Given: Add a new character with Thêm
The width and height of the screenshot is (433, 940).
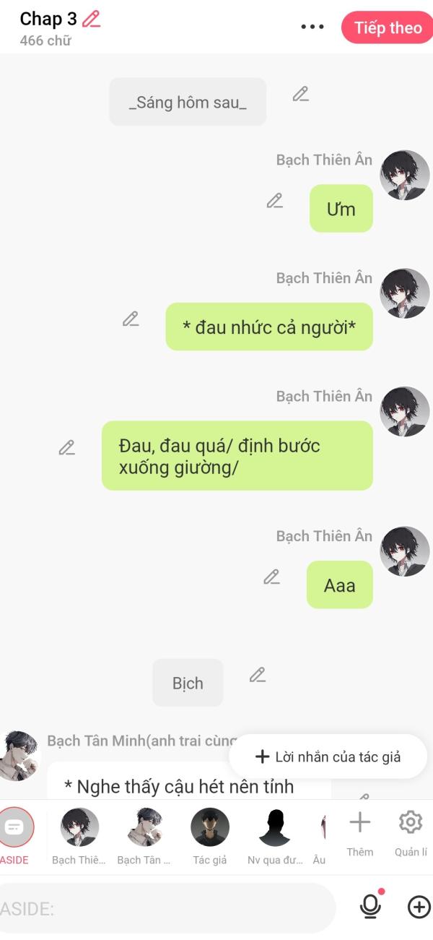Looking at the screenshot, I should (x=359, y=833).
